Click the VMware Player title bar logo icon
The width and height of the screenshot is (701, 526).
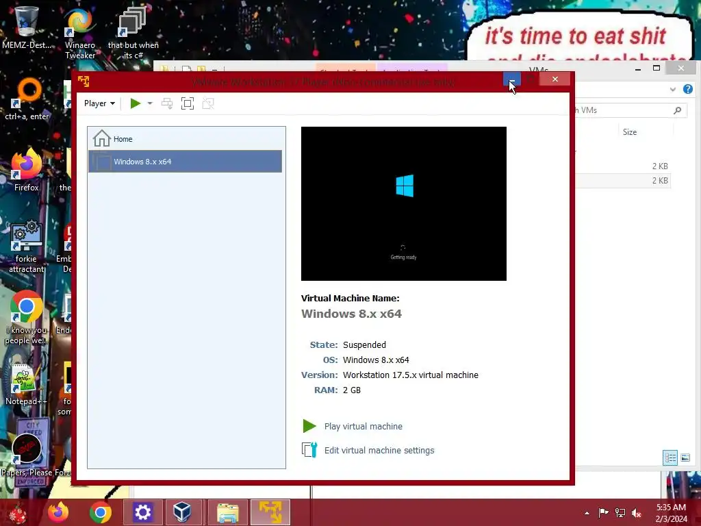click(x=84, y=81)
